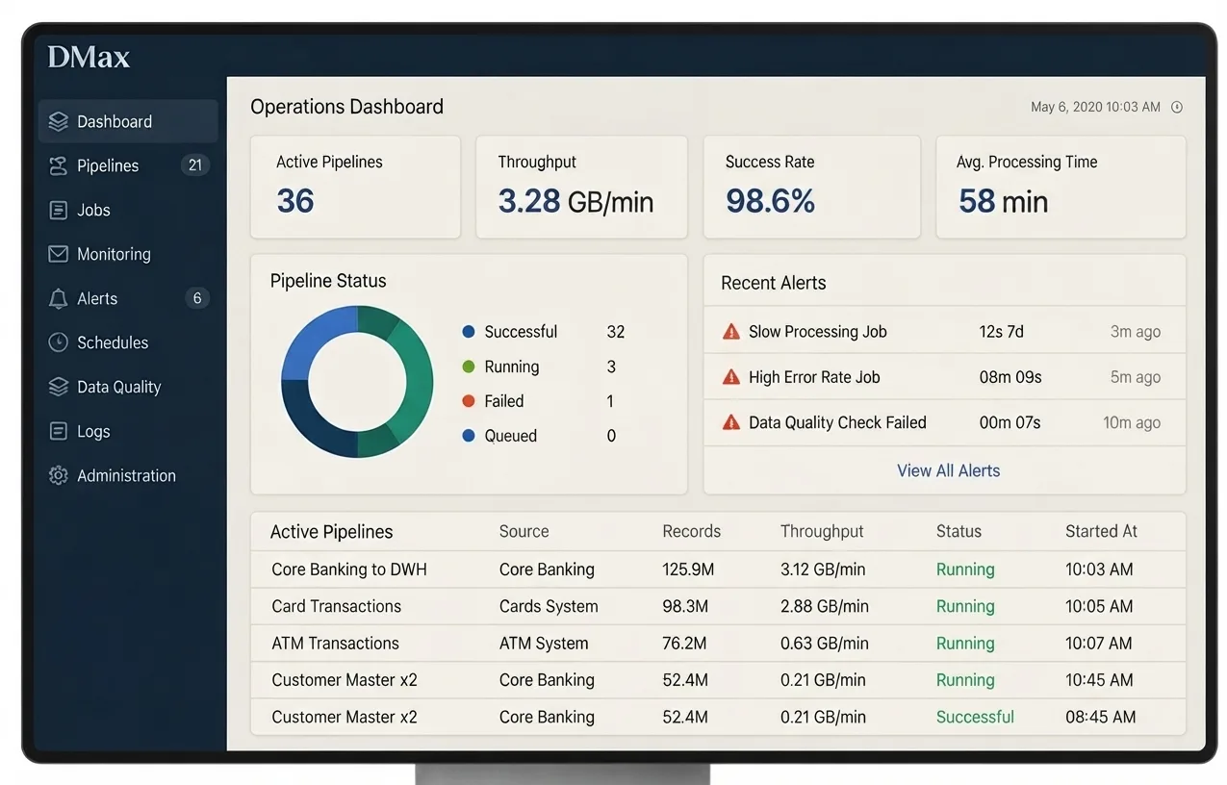Open the ATM Transactions pipeline row
This screenshot has height=785, width=1227.
click(718, 643)
